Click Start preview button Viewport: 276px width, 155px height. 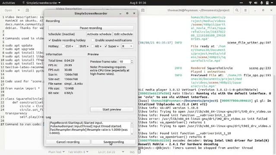(x=112, y=109)
